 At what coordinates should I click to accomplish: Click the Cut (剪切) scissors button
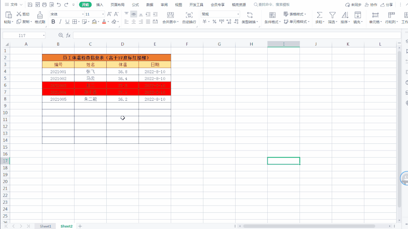23,14
